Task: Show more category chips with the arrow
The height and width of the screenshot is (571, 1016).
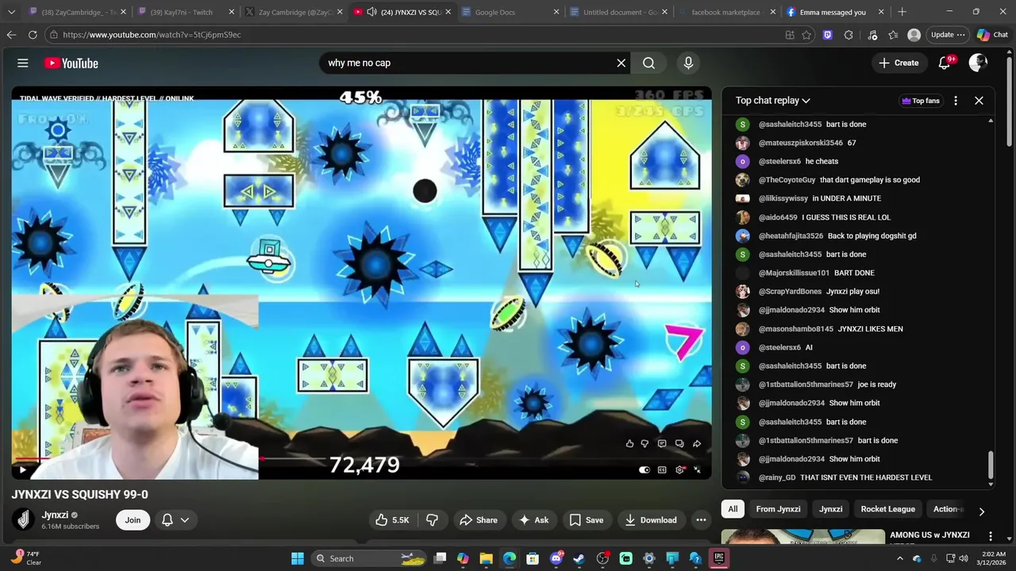Action: (x=981, y=512)
